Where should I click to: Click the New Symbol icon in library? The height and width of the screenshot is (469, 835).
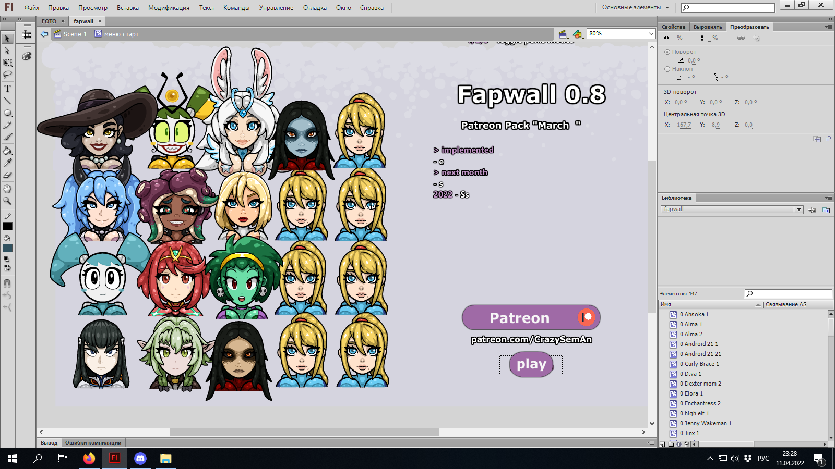pos(663,445)
